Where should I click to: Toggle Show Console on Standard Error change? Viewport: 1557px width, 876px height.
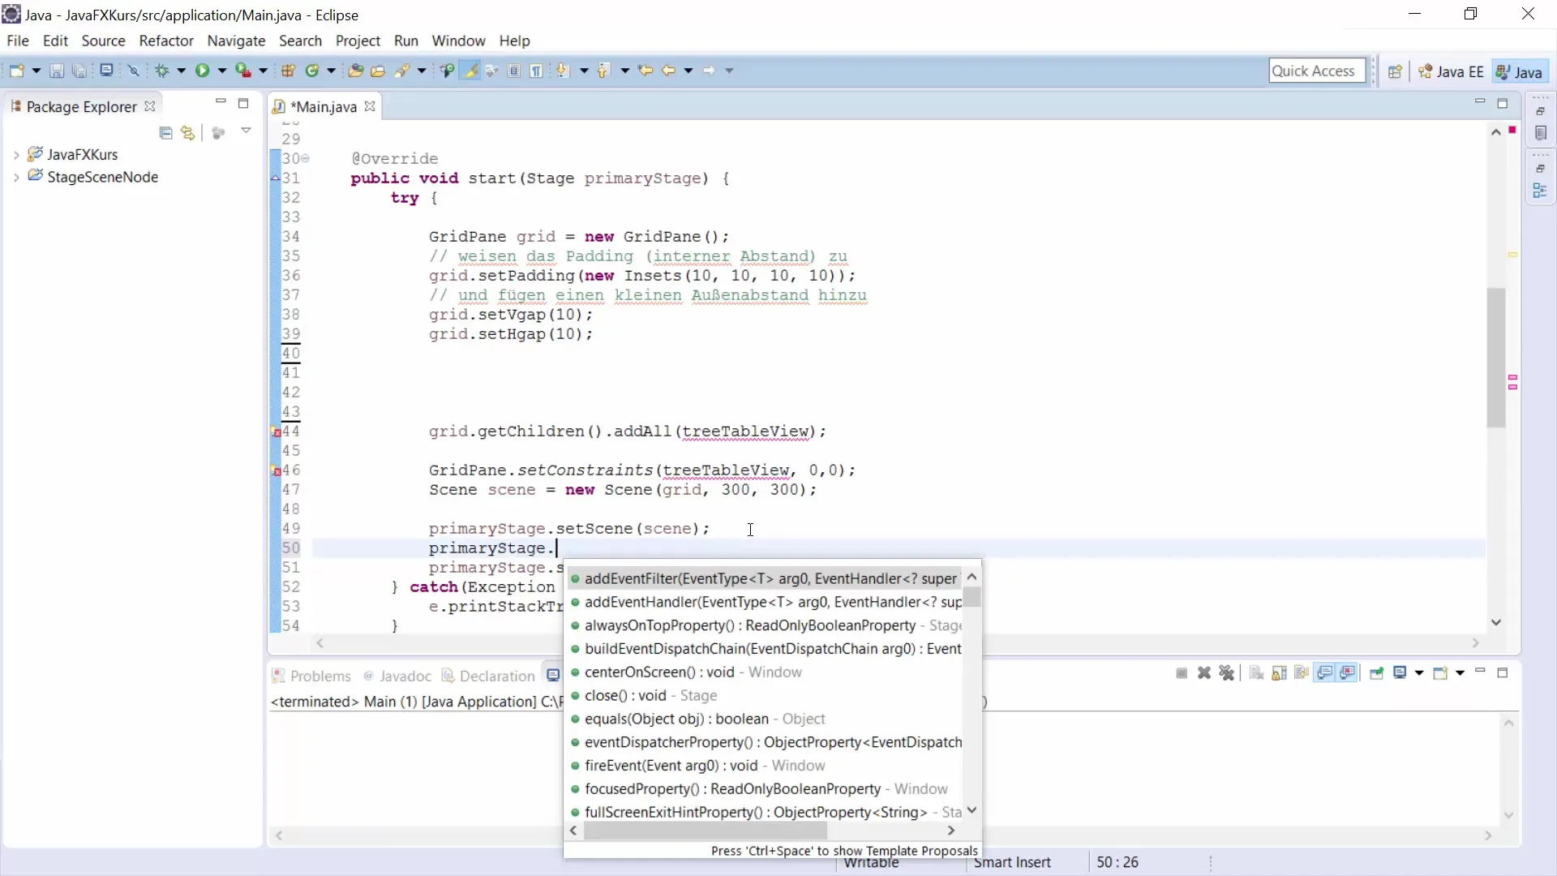point(1348,673)
